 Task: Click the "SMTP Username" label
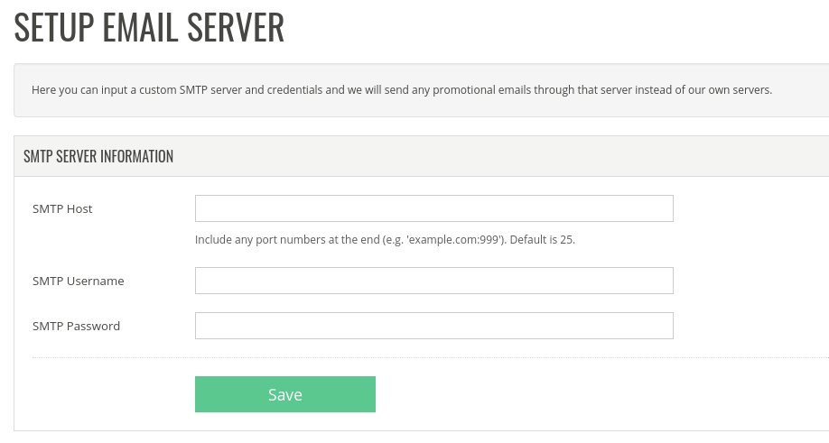coord(78,281)
